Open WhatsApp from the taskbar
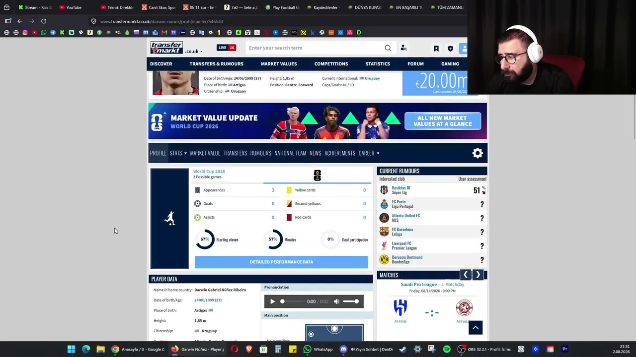 318,349
